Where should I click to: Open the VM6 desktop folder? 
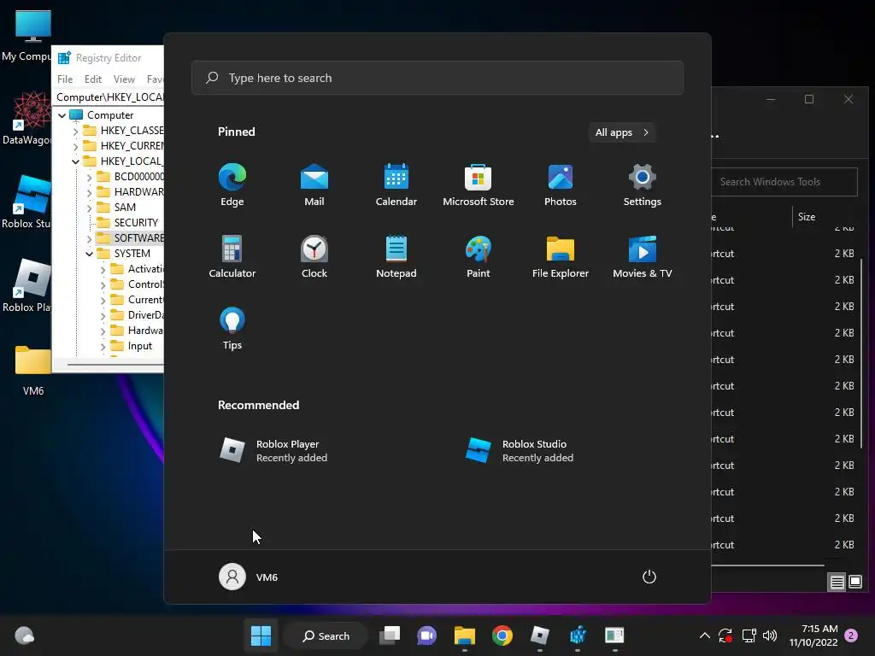[33, 371]
